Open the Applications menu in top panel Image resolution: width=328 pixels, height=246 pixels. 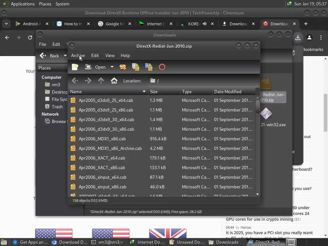tap(23, 4)
